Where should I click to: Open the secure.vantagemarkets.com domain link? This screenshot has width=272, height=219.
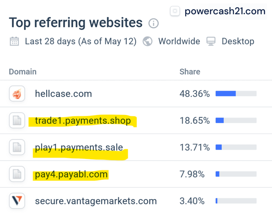(96, 201)
